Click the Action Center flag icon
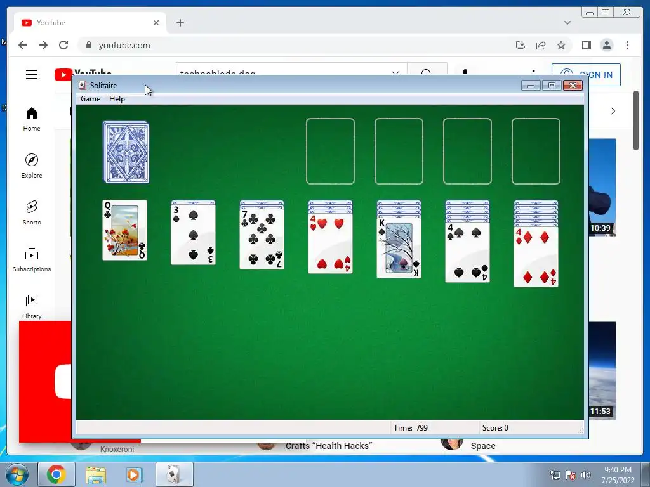 pyautogui.click(x=571, y=475)
